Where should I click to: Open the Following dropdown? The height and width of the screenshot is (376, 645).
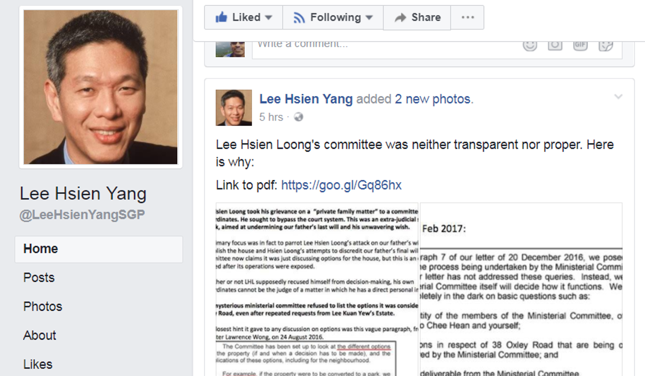pyautogui.click(x=333, y=18)
